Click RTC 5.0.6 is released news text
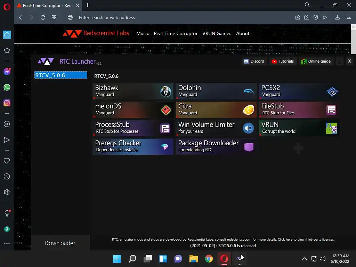The height and width of the screenshot is (267, 356). (223, 246)
